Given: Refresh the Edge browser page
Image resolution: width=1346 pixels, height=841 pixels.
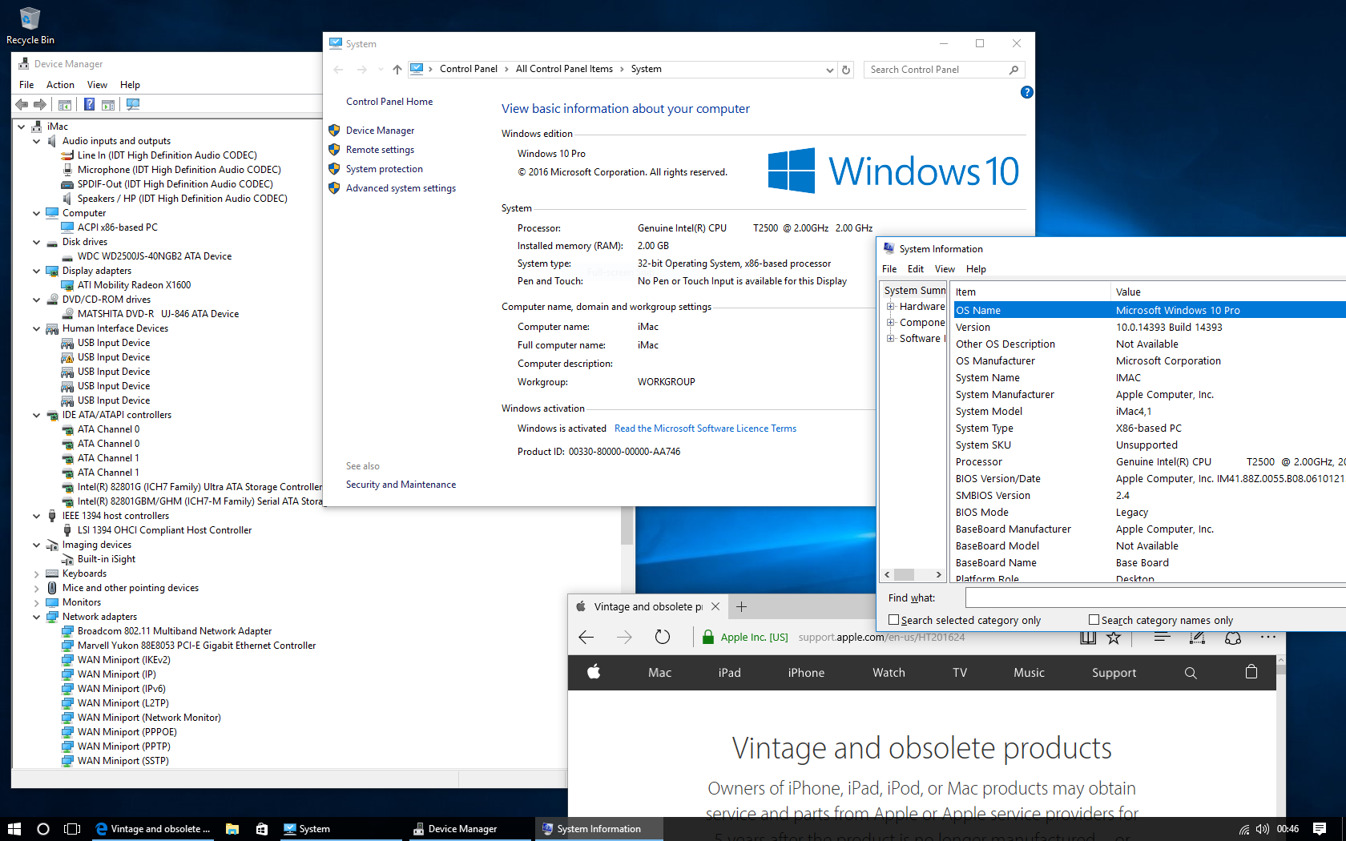Looking at the screenshot, I should point(662,637).
